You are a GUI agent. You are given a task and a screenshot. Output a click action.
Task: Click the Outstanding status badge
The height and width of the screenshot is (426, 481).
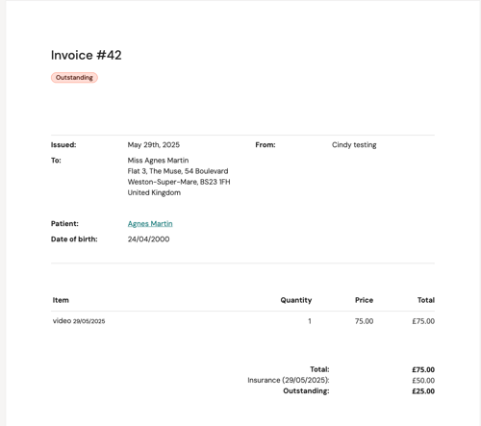click(74, 78)
